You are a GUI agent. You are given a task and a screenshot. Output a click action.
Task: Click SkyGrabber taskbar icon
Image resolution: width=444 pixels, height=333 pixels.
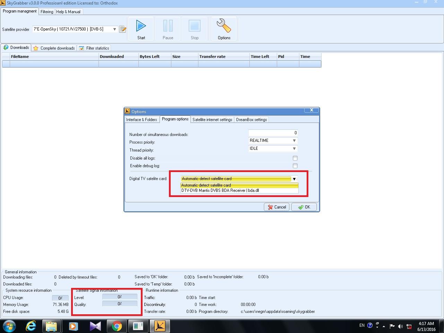point(160,326)
